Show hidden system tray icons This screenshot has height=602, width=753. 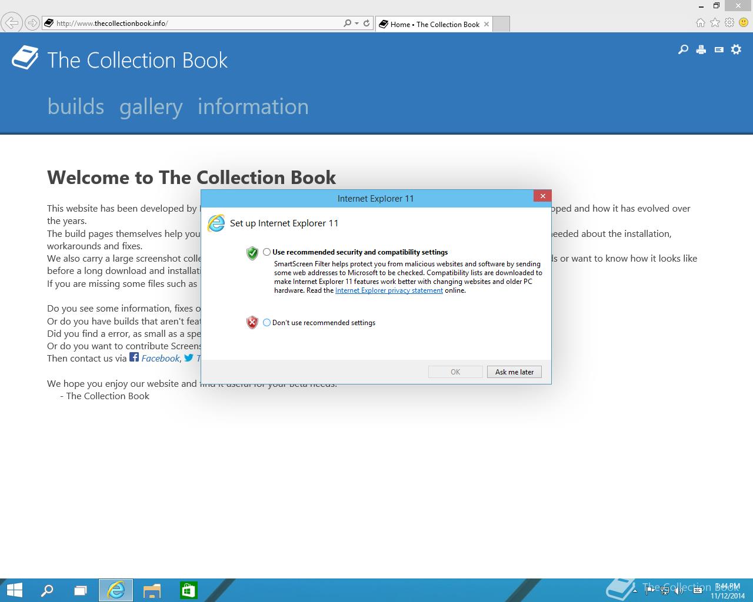pyautogui.click(x=635, y=591)
